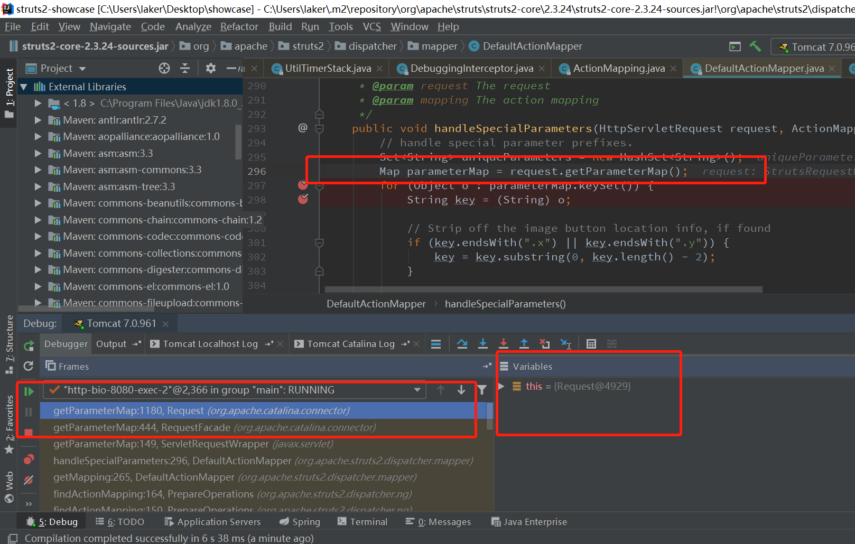Click the Force Step Into icon
The width and height of the screenshot is (855, 544).
[x=504, y=344]
